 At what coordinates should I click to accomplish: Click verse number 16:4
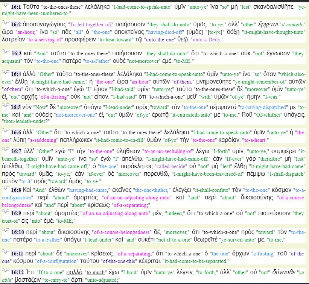pos(16,74)
